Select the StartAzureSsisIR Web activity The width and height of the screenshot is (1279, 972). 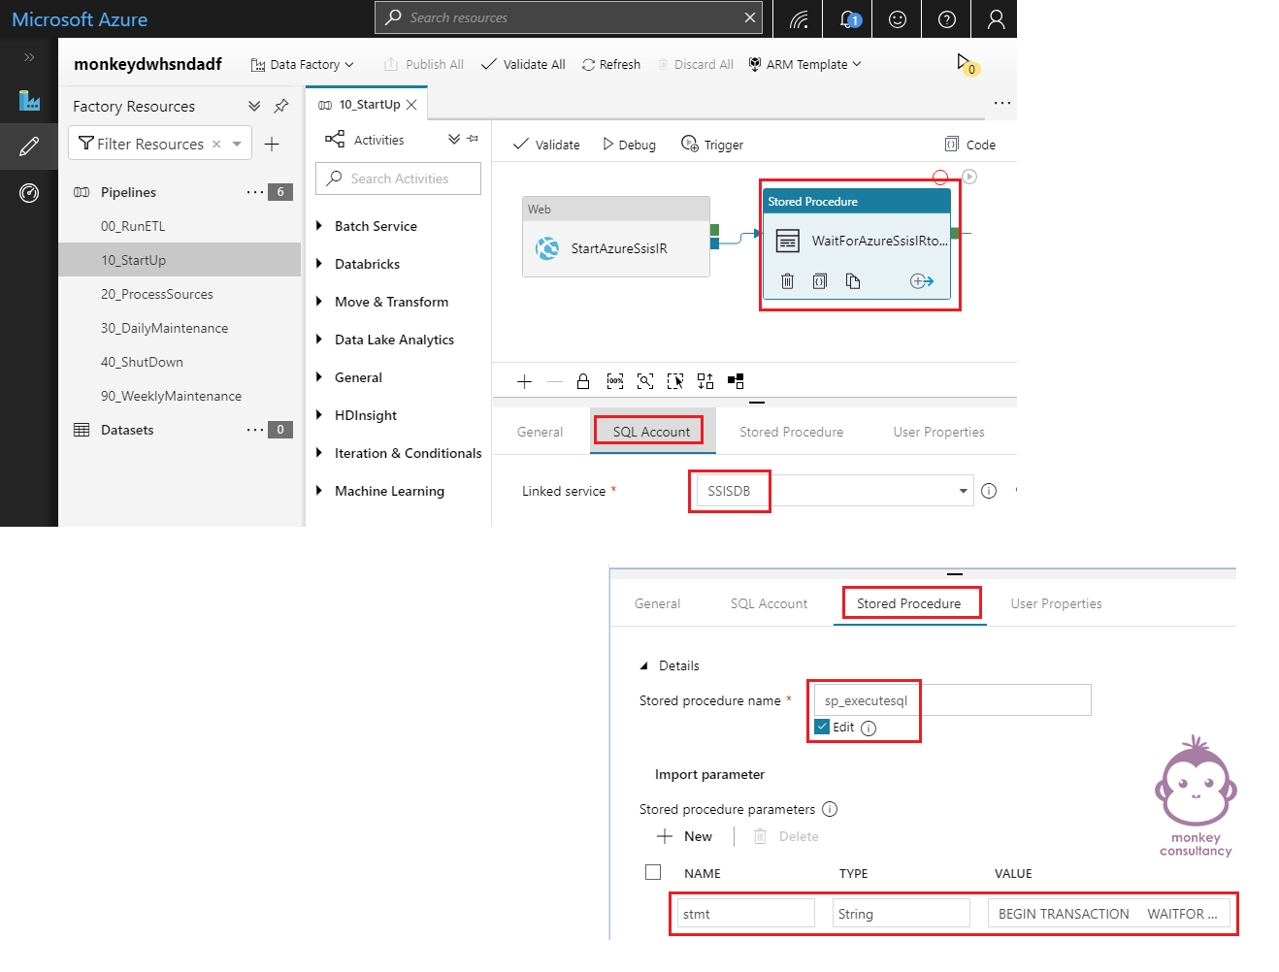616,237
